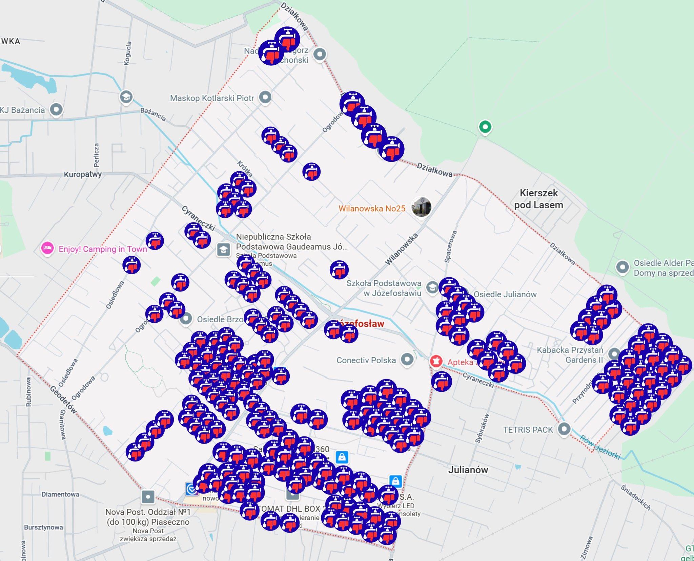
Task: Click the Julianów district label
Action: (468, 470)
